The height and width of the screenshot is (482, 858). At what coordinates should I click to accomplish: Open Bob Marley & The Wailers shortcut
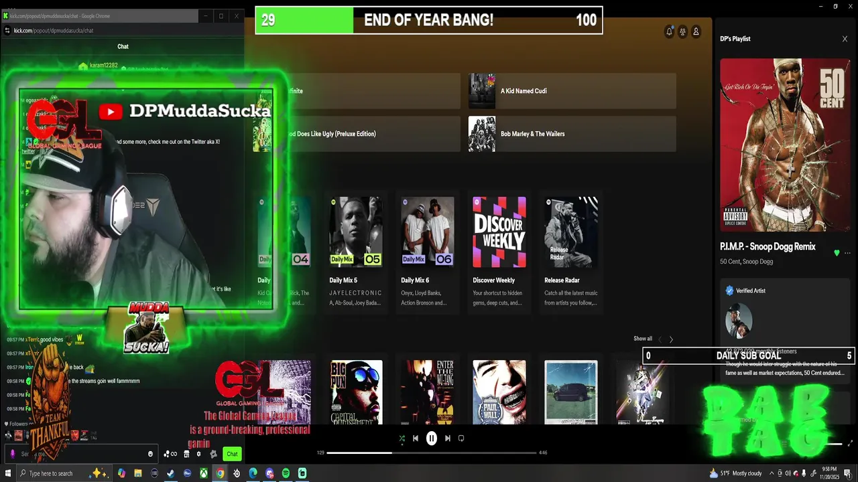pyautogui.click(x=572, y=134)
